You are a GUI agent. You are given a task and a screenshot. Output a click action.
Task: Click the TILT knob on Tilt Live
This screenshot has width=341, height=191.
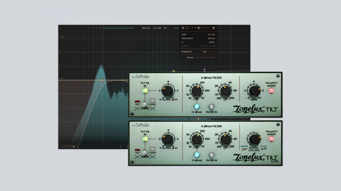[168, 139]
